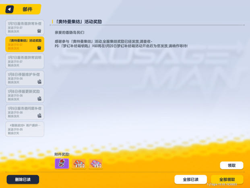Click opened gift icon on 1月6日停服维护补偿
250x188 pixels.
click(39, 81)
